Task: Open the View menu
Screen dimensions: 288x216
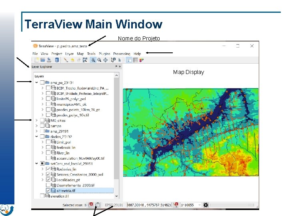Action: pos(44,54)
